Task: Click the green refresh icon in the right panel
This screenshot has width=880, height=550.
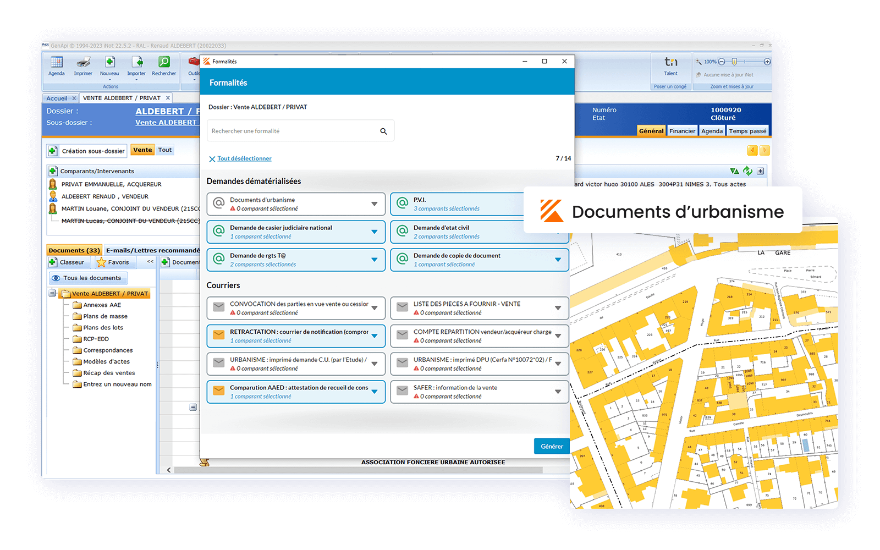Action: (747, 171)
